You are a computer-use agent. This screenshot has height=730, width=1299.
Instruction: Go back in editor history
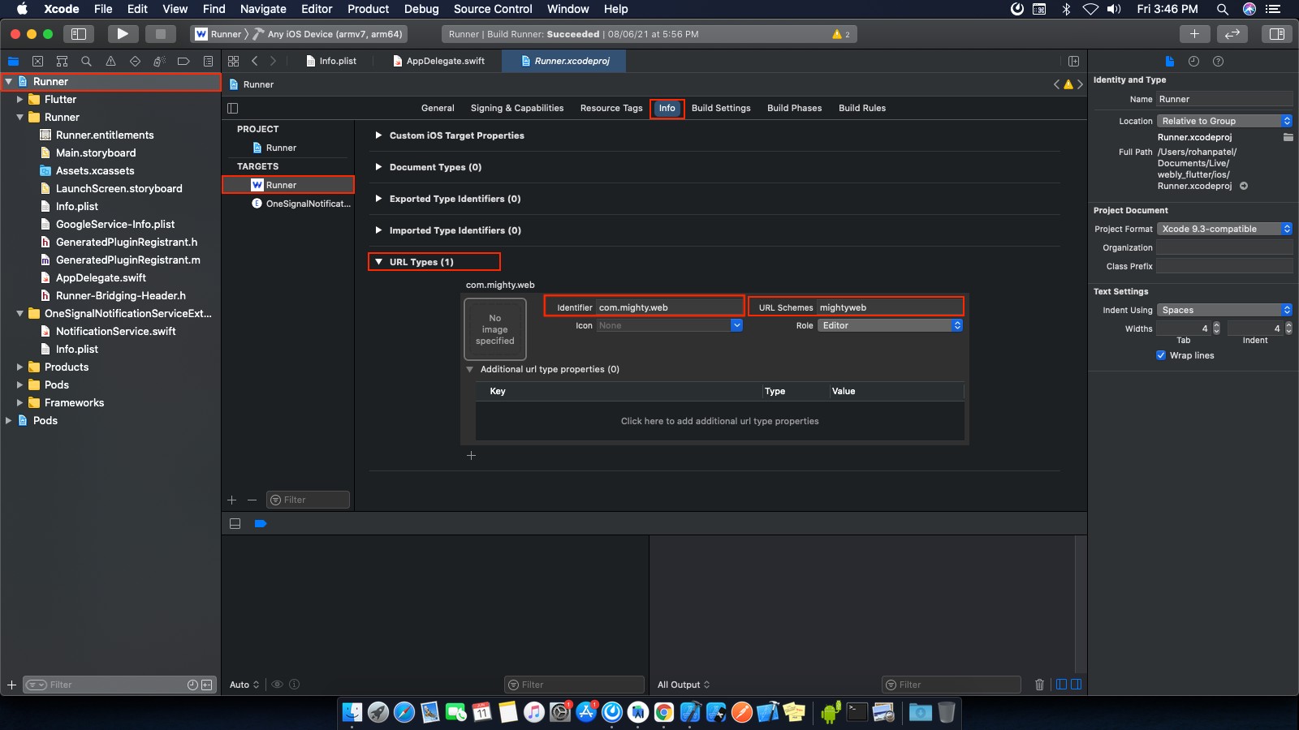tap(254, 61)
